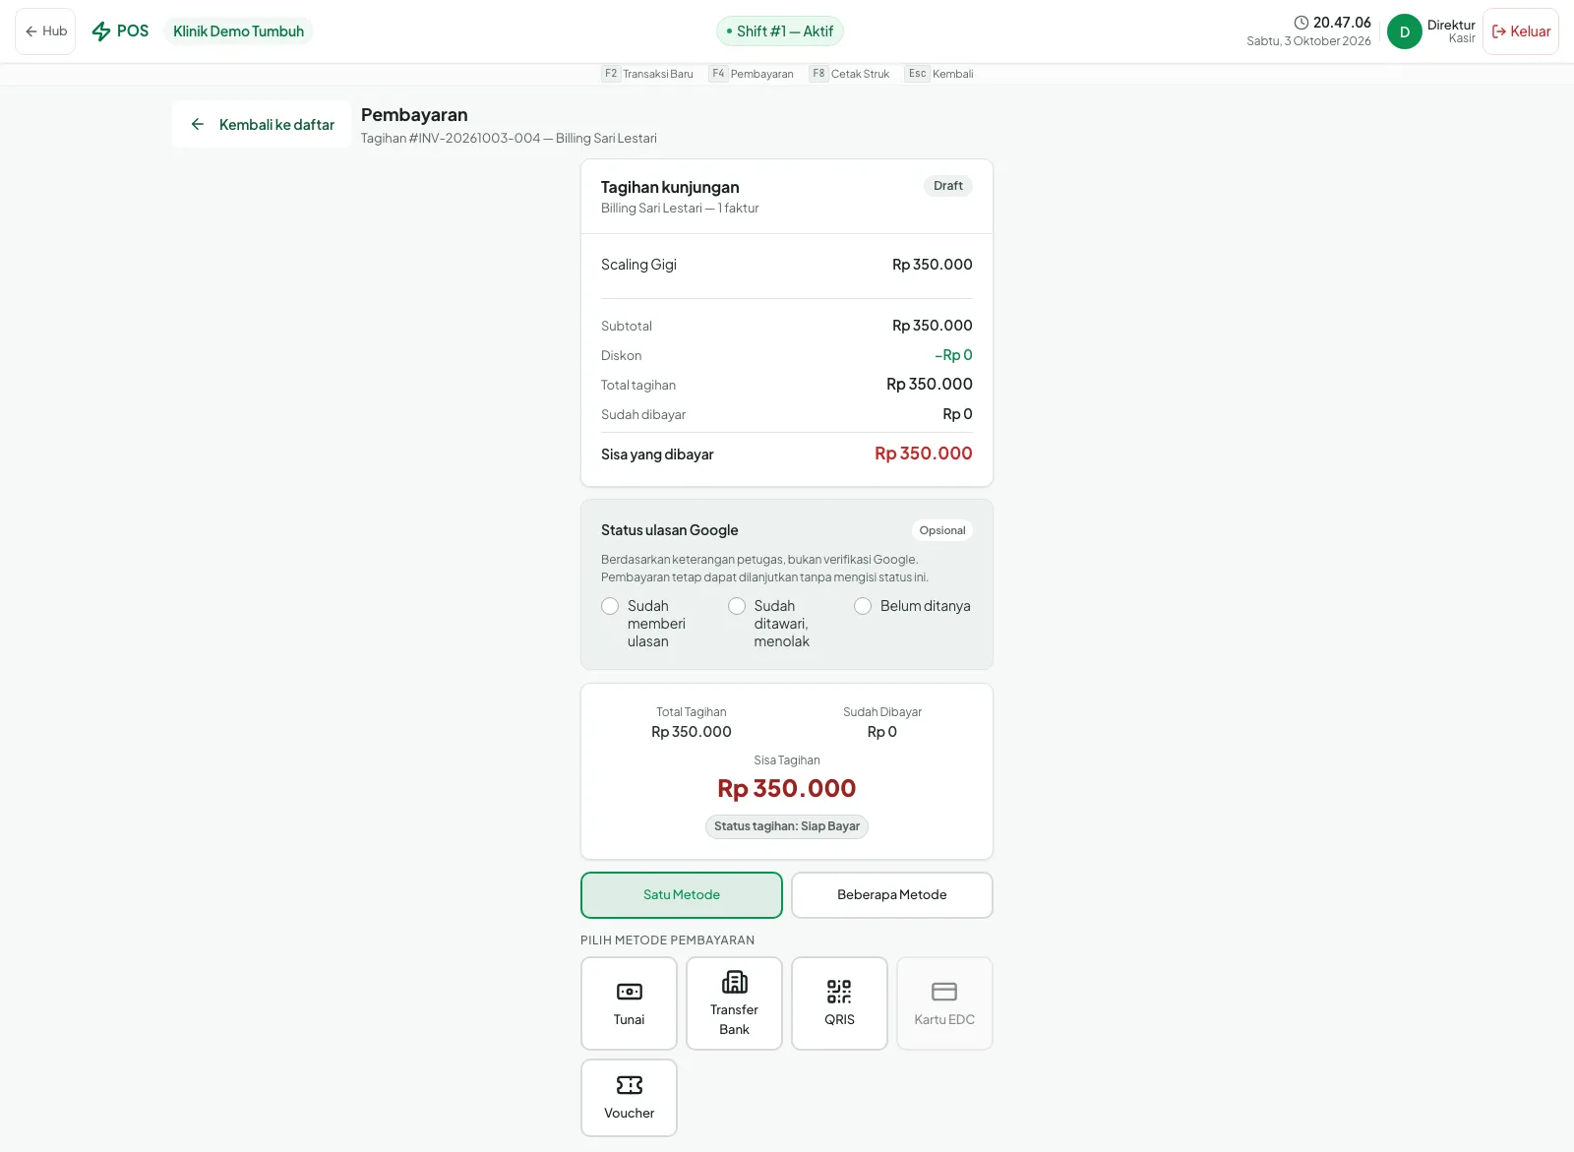
Task: Go back to the Hub
Action: (x=45, y=31)
